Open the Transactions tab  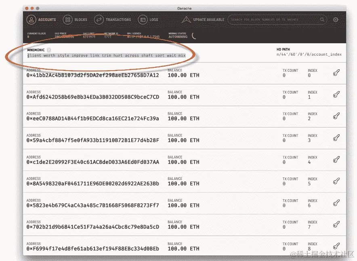point(113,19)
